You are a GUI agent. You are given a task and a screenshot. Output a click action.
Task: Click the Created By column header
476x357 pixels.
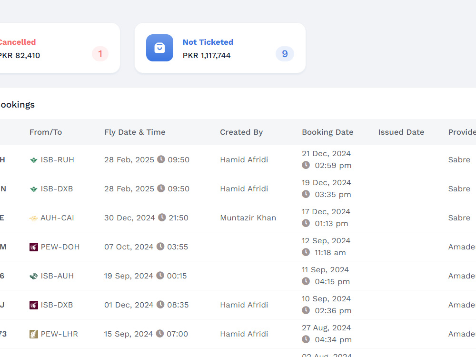[241, 132]
